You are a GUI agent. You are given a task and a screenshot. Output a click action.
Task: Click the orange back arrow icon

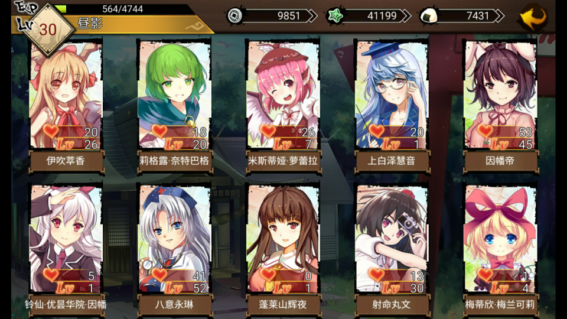point(533,18)
